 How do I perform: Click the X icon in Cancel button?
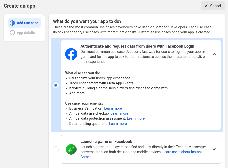[x=206, y=6]
